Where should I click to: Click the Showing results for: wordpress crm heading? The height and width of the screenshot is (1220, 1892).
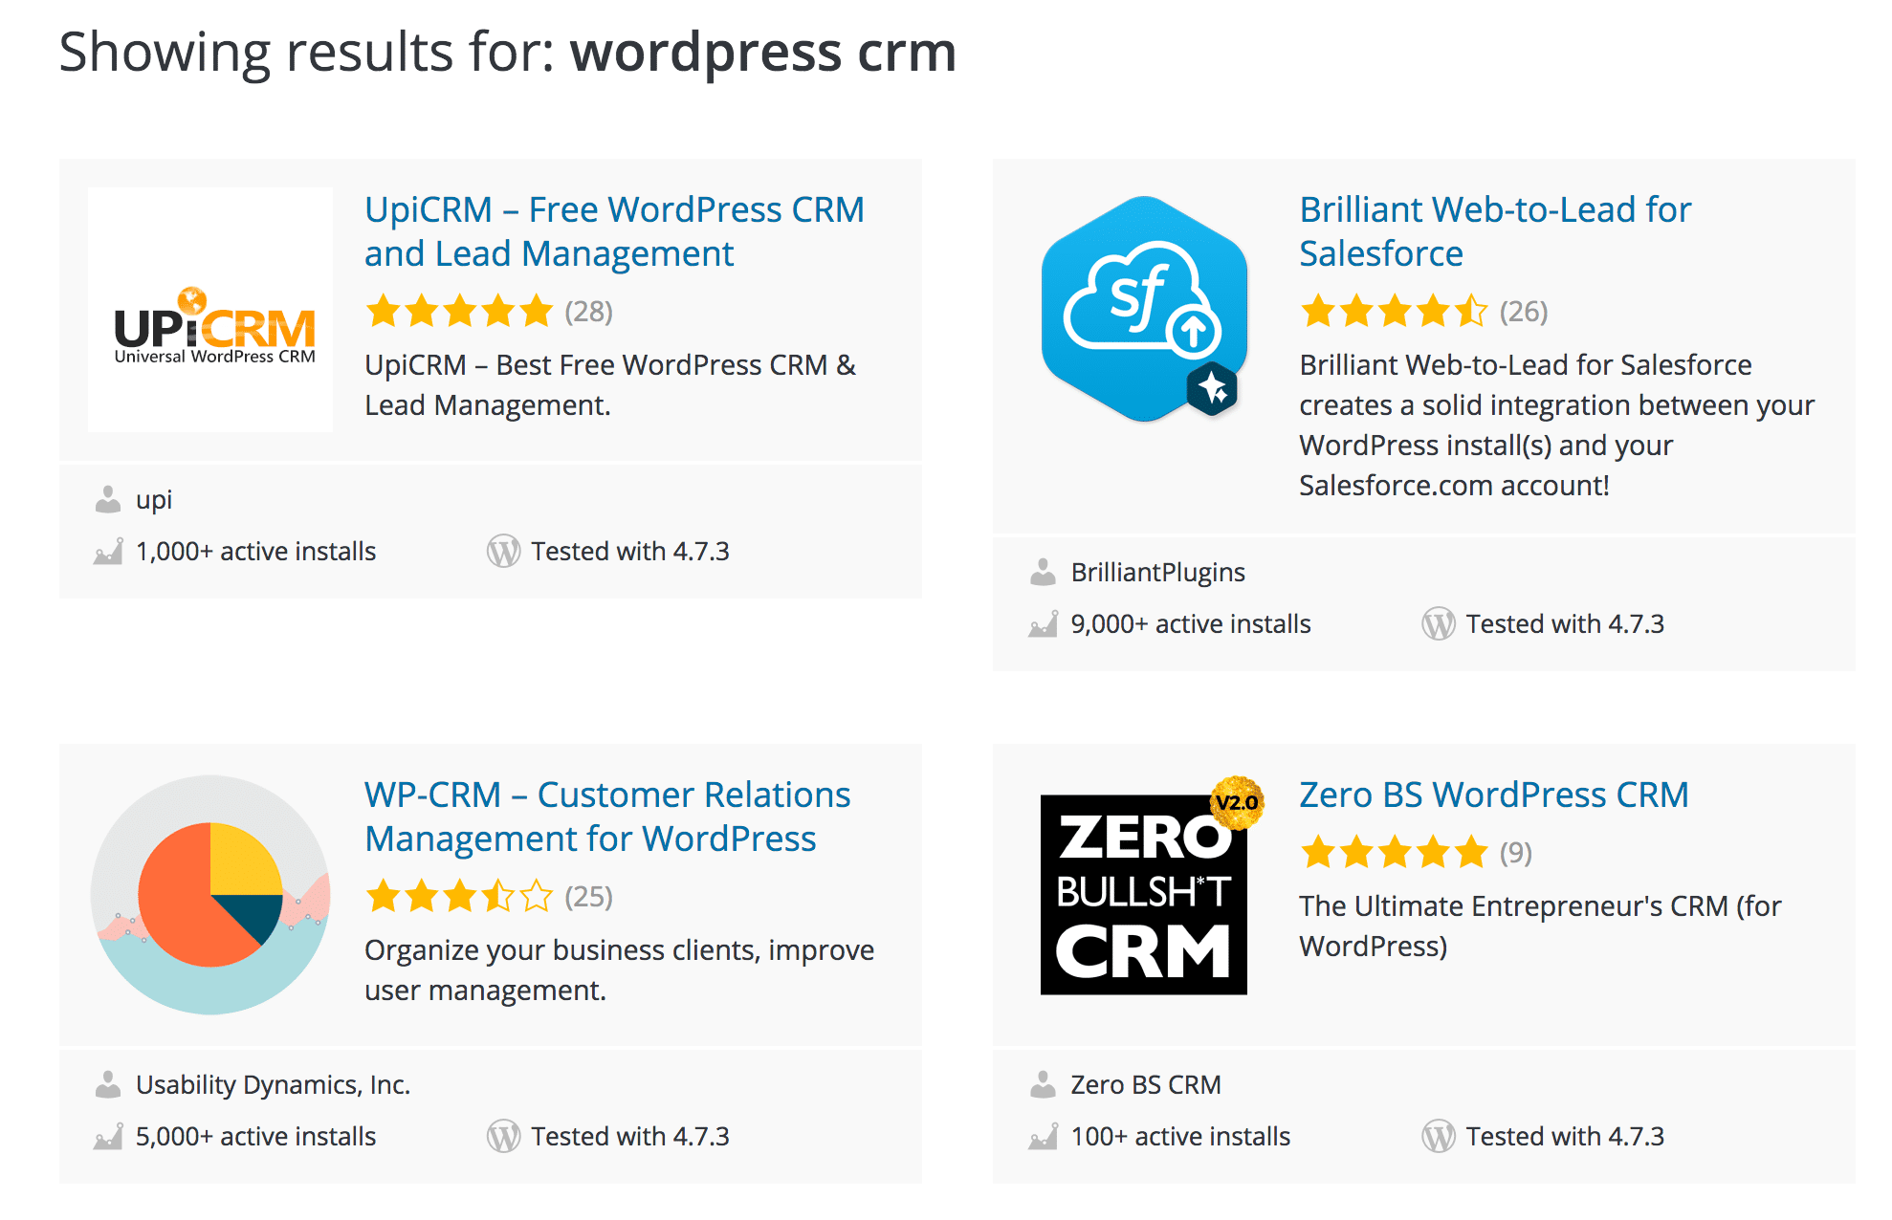(x=508, y=52)
